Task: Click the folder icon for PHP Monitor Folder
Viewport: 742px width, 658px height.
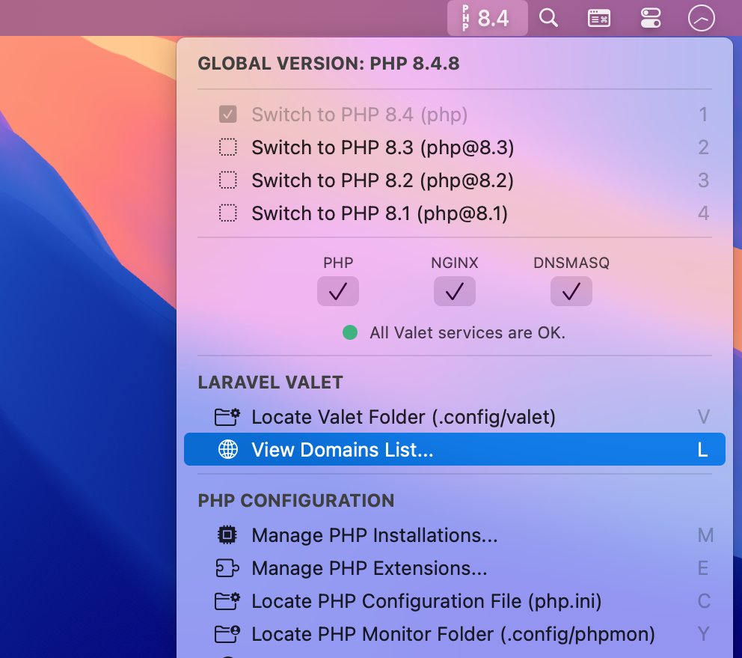Action: coord(227,634)
